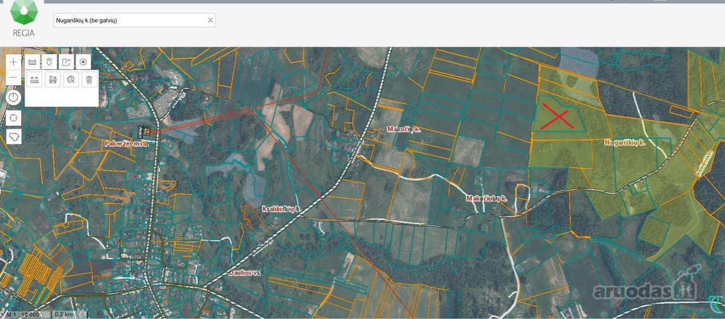Open the measurement ruler tools

click(32, 62)
